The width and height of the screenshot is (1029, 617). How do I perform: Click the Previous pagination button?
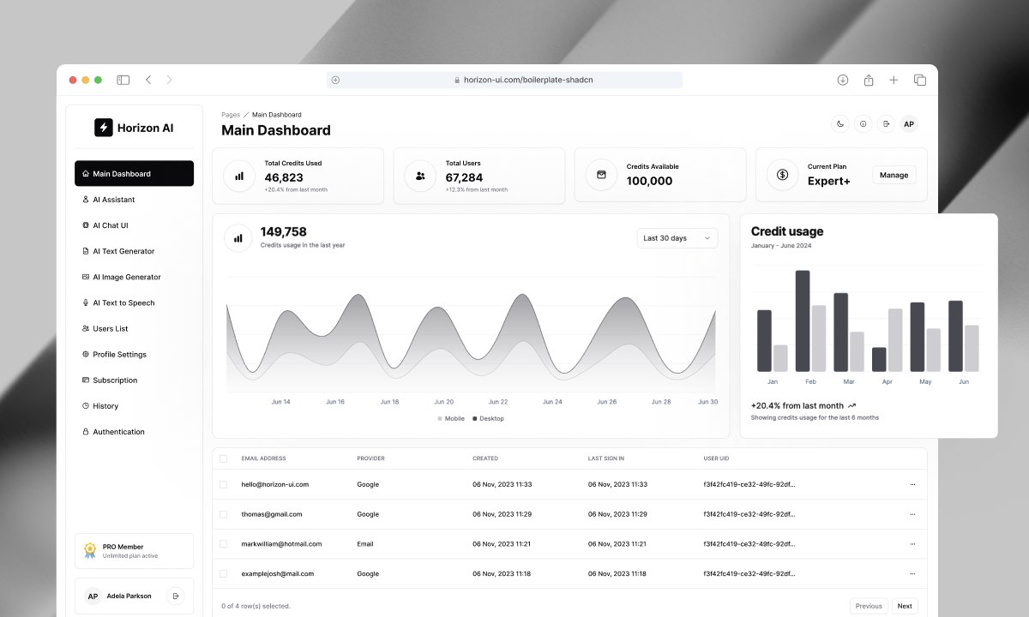(x=869, y=606)
